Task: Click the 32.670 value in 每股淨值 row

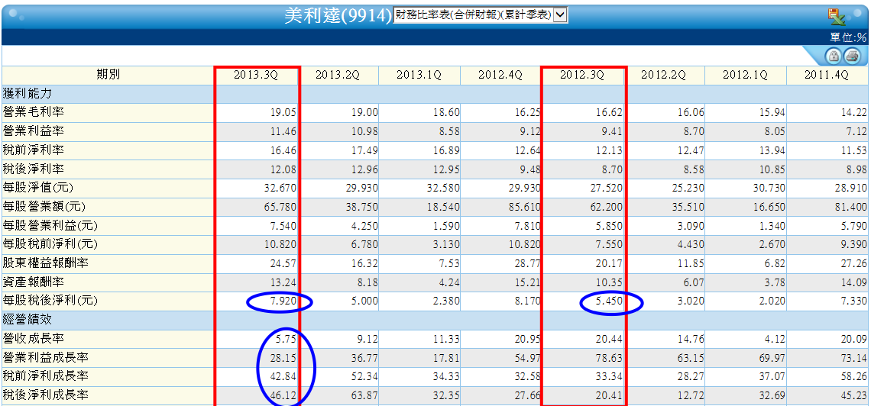Action: [x=280, y=188]
